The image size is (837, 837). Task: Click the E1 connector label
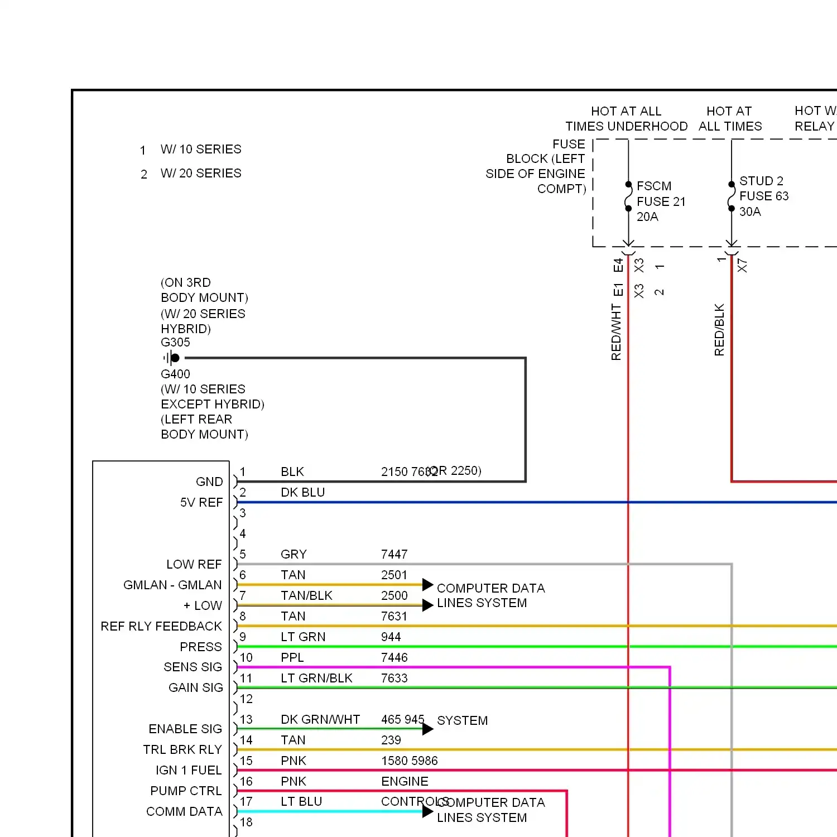click(x=618, y=290)
